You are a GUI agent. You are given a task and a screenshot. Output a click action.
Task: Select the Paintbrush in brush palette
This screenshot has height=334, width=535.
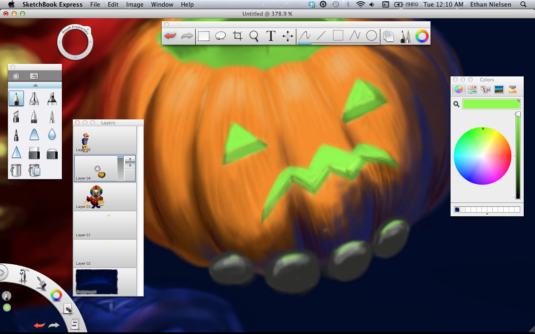tap(52, 116)
